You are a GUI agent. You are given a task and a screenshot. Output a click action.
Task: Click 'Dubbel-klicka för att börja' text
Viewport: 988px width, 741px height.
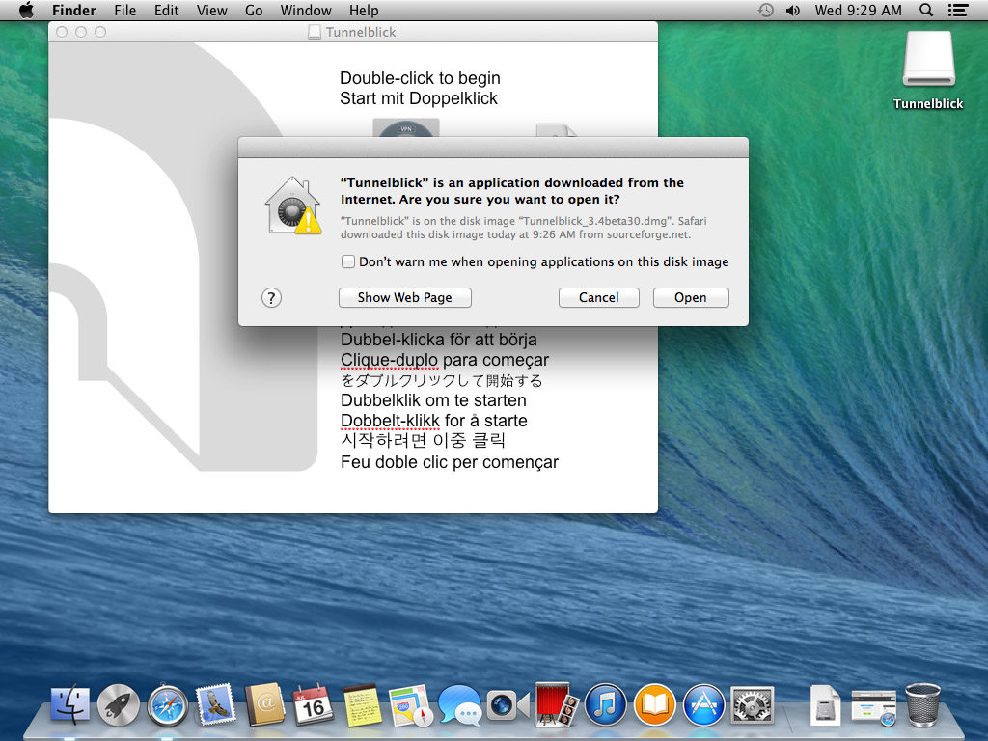(439, 340)
